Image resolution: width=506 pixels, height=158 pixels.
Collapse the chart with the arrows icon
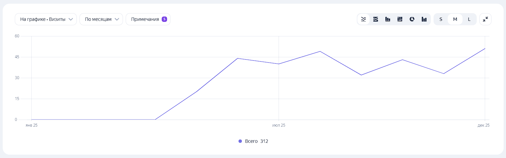[x=485, y=19]
